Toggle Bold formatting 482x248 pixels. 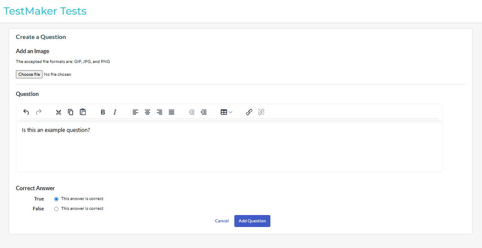(103, 112)
